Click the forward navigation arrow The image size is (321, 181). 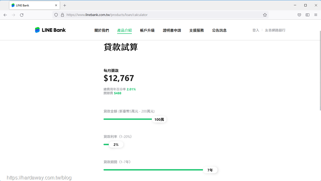[x=13, y=15]
